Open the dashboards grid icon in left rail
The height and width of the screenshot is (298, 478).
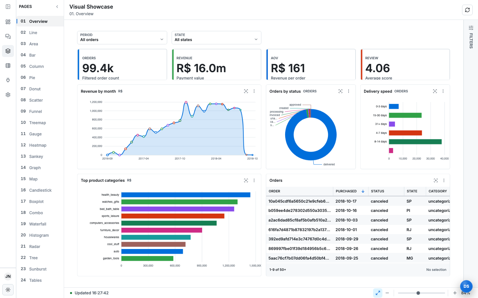8,22
